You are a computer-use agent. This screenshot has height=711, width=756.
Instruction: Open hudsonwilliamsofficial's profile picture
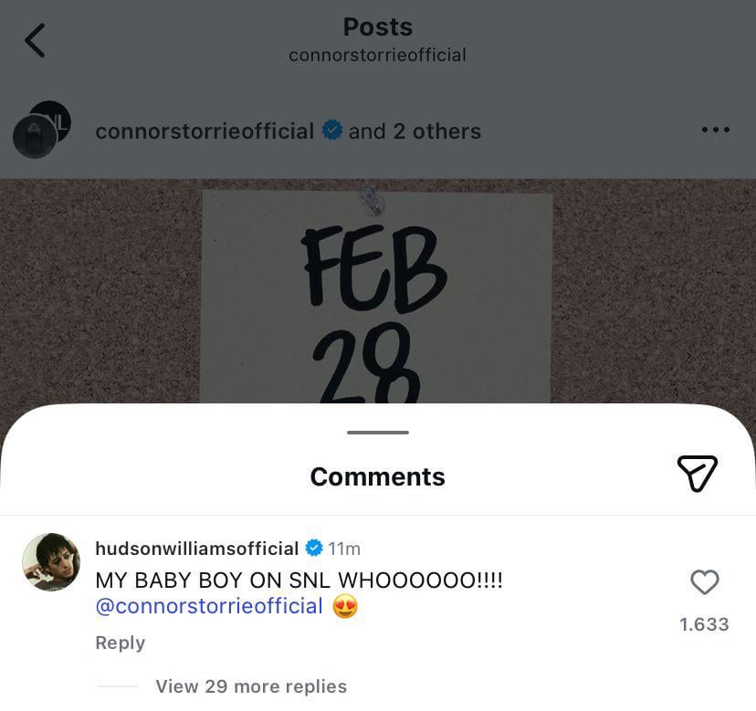click(x=51, y=562)
